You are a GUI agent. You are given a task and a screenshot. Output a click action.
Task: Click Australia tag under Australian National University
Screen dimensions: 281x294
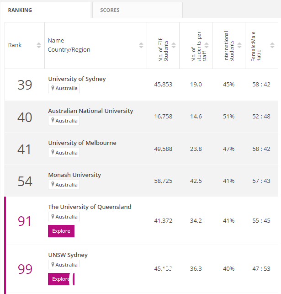tap(64, 121)
